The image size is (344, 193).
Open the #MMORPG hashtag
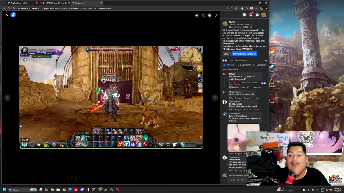tap(247, 49)
